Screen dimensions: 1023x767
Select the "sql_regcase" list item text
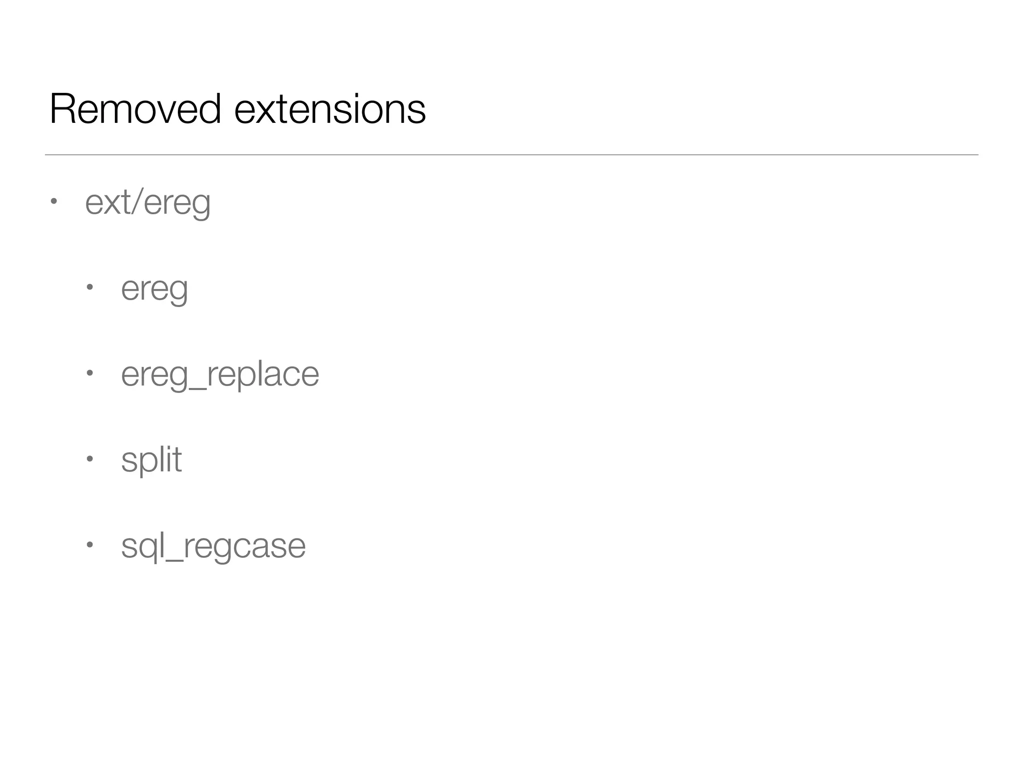(x=213, y=546)
